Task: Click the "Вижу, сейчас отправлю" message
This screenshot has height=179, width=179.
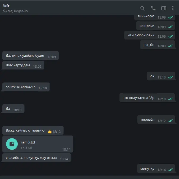Action: click(x=33, y=130)
